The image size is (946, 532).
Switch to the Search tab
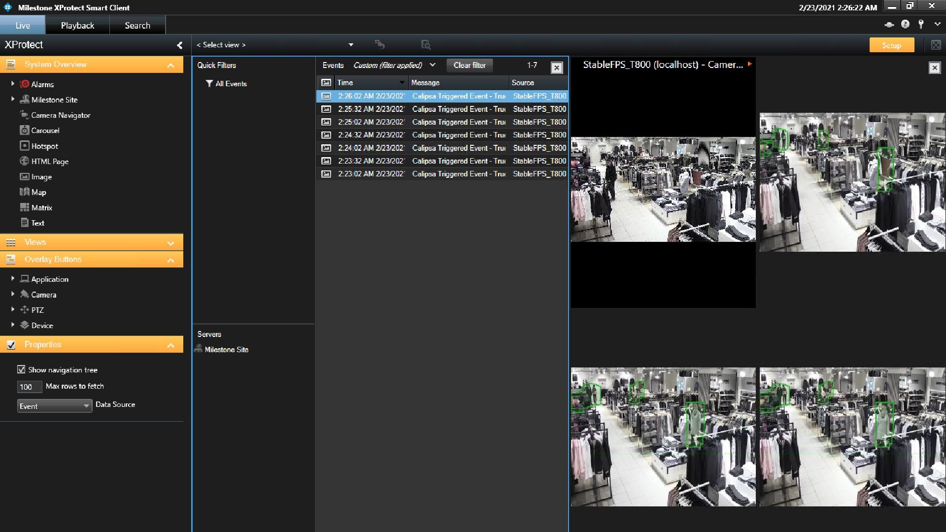point(137,25)
